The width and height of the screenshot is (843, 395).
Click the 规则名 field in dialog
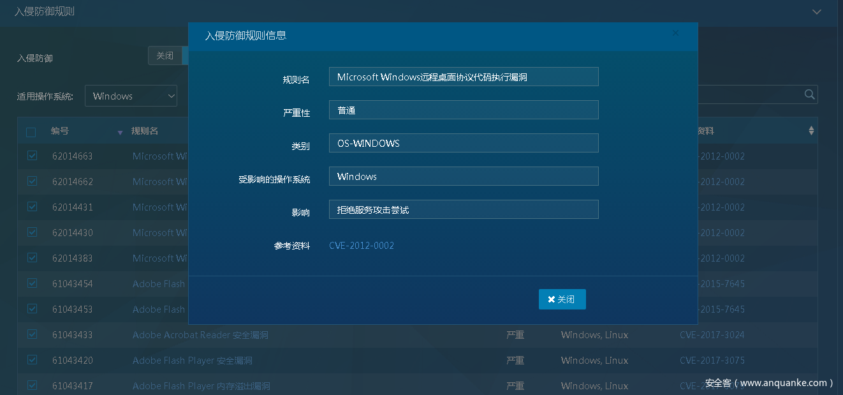pyautogui.click(x=464, y=77)
